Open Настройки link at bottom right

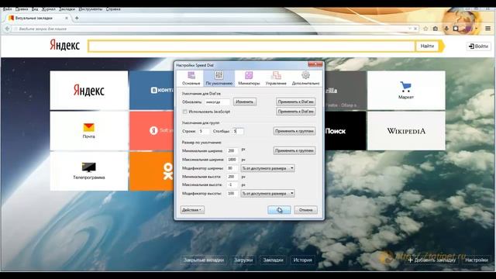click(477, 260)
